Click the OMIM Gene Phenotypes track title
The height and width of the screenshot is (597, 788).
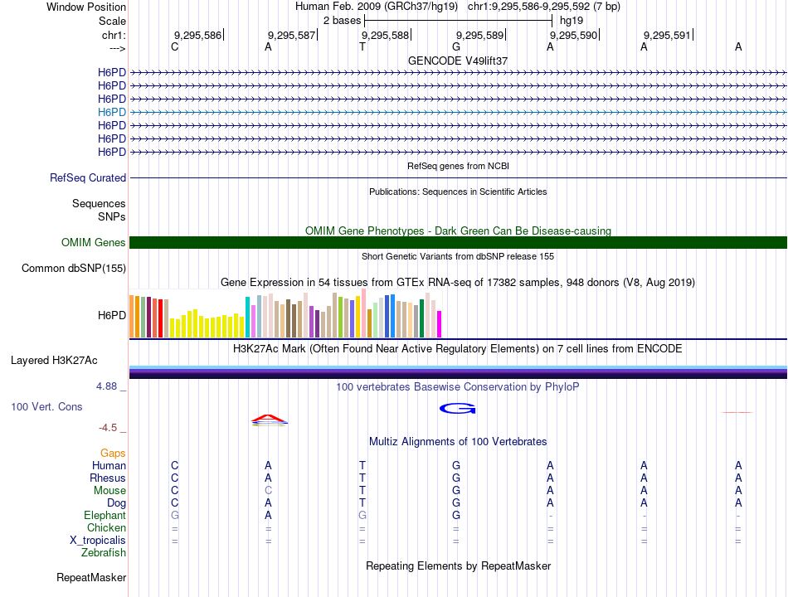point(458,231)
